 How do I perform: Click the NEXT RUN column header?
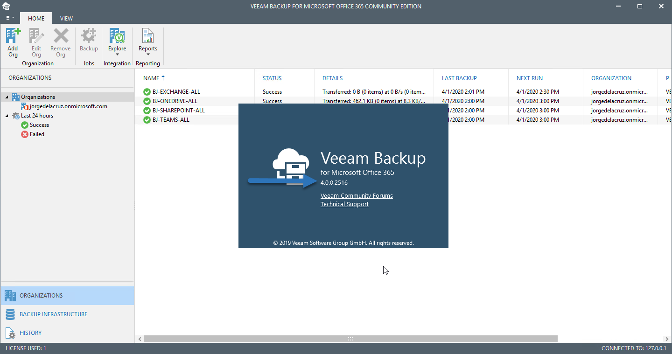click(x=530, y=78)
